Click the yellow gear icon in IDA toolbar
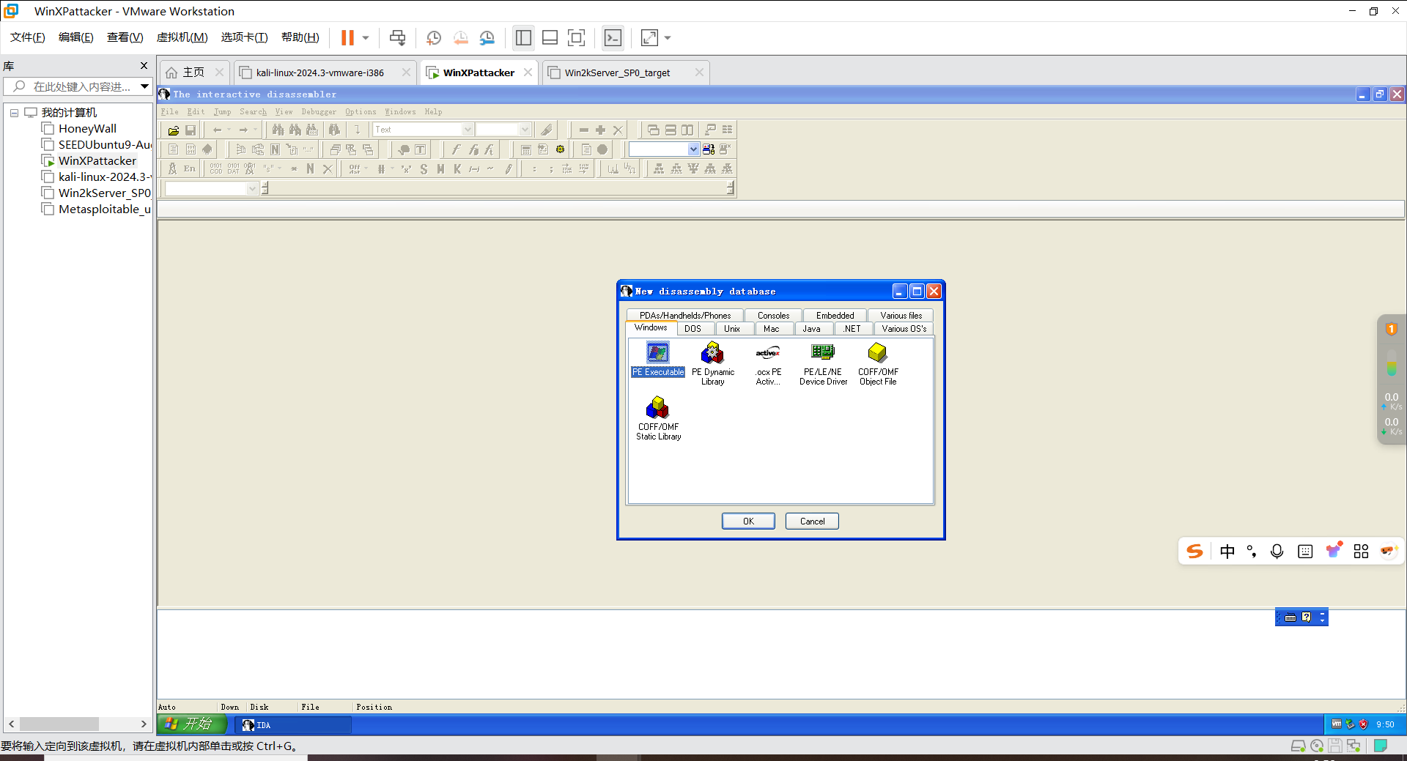 pos(560,149)
